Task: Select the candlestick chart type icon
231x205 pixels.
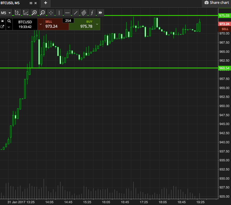Action: 17,13
